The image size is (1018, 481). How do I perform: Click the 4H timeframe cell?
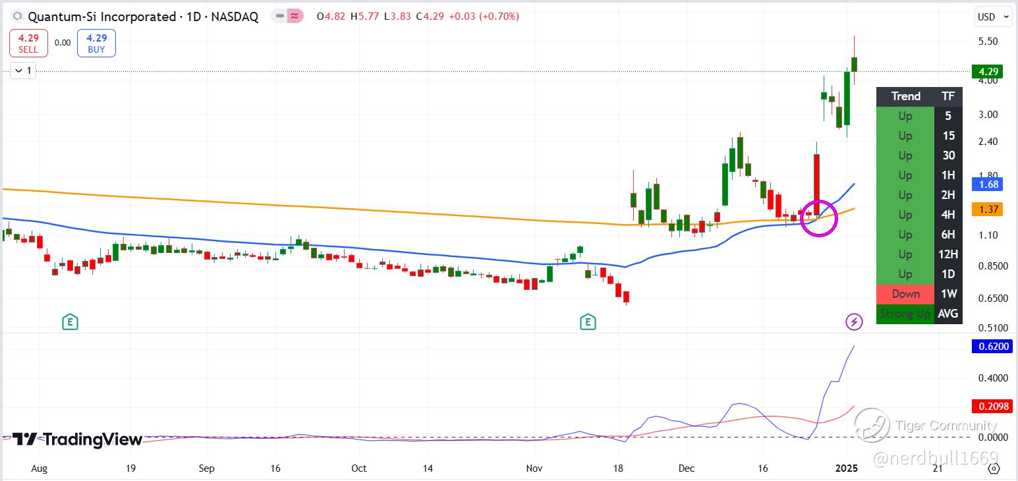948,215
